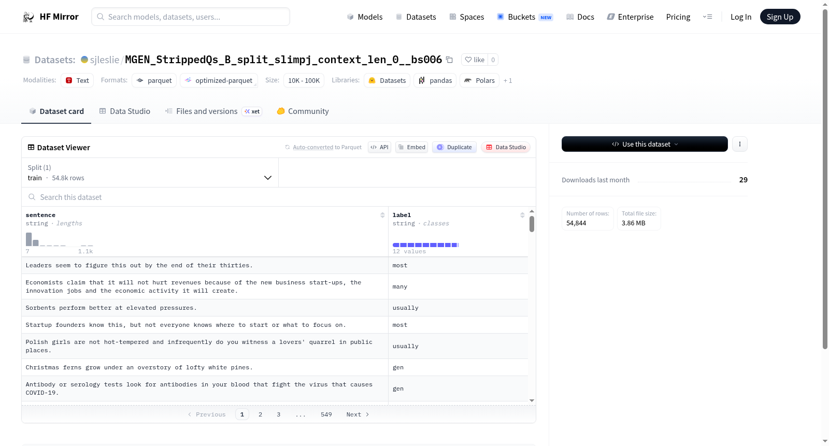Image resolution: width=829 pixels, height=446 pixels.
Task: Go to page 2 of rows
Action: [260, 414]
